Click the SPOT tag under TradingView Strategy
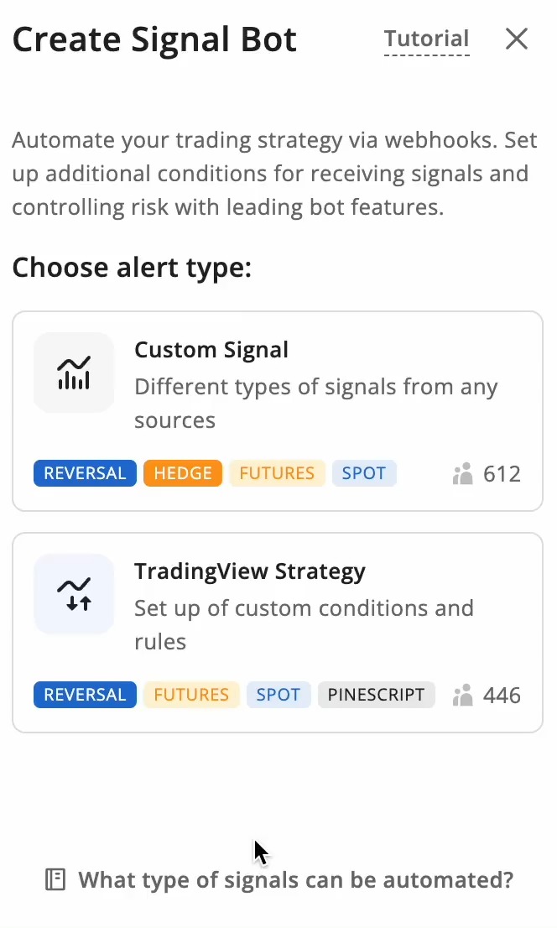This screenshot has width=557, height=928. [x=278, y=695]
